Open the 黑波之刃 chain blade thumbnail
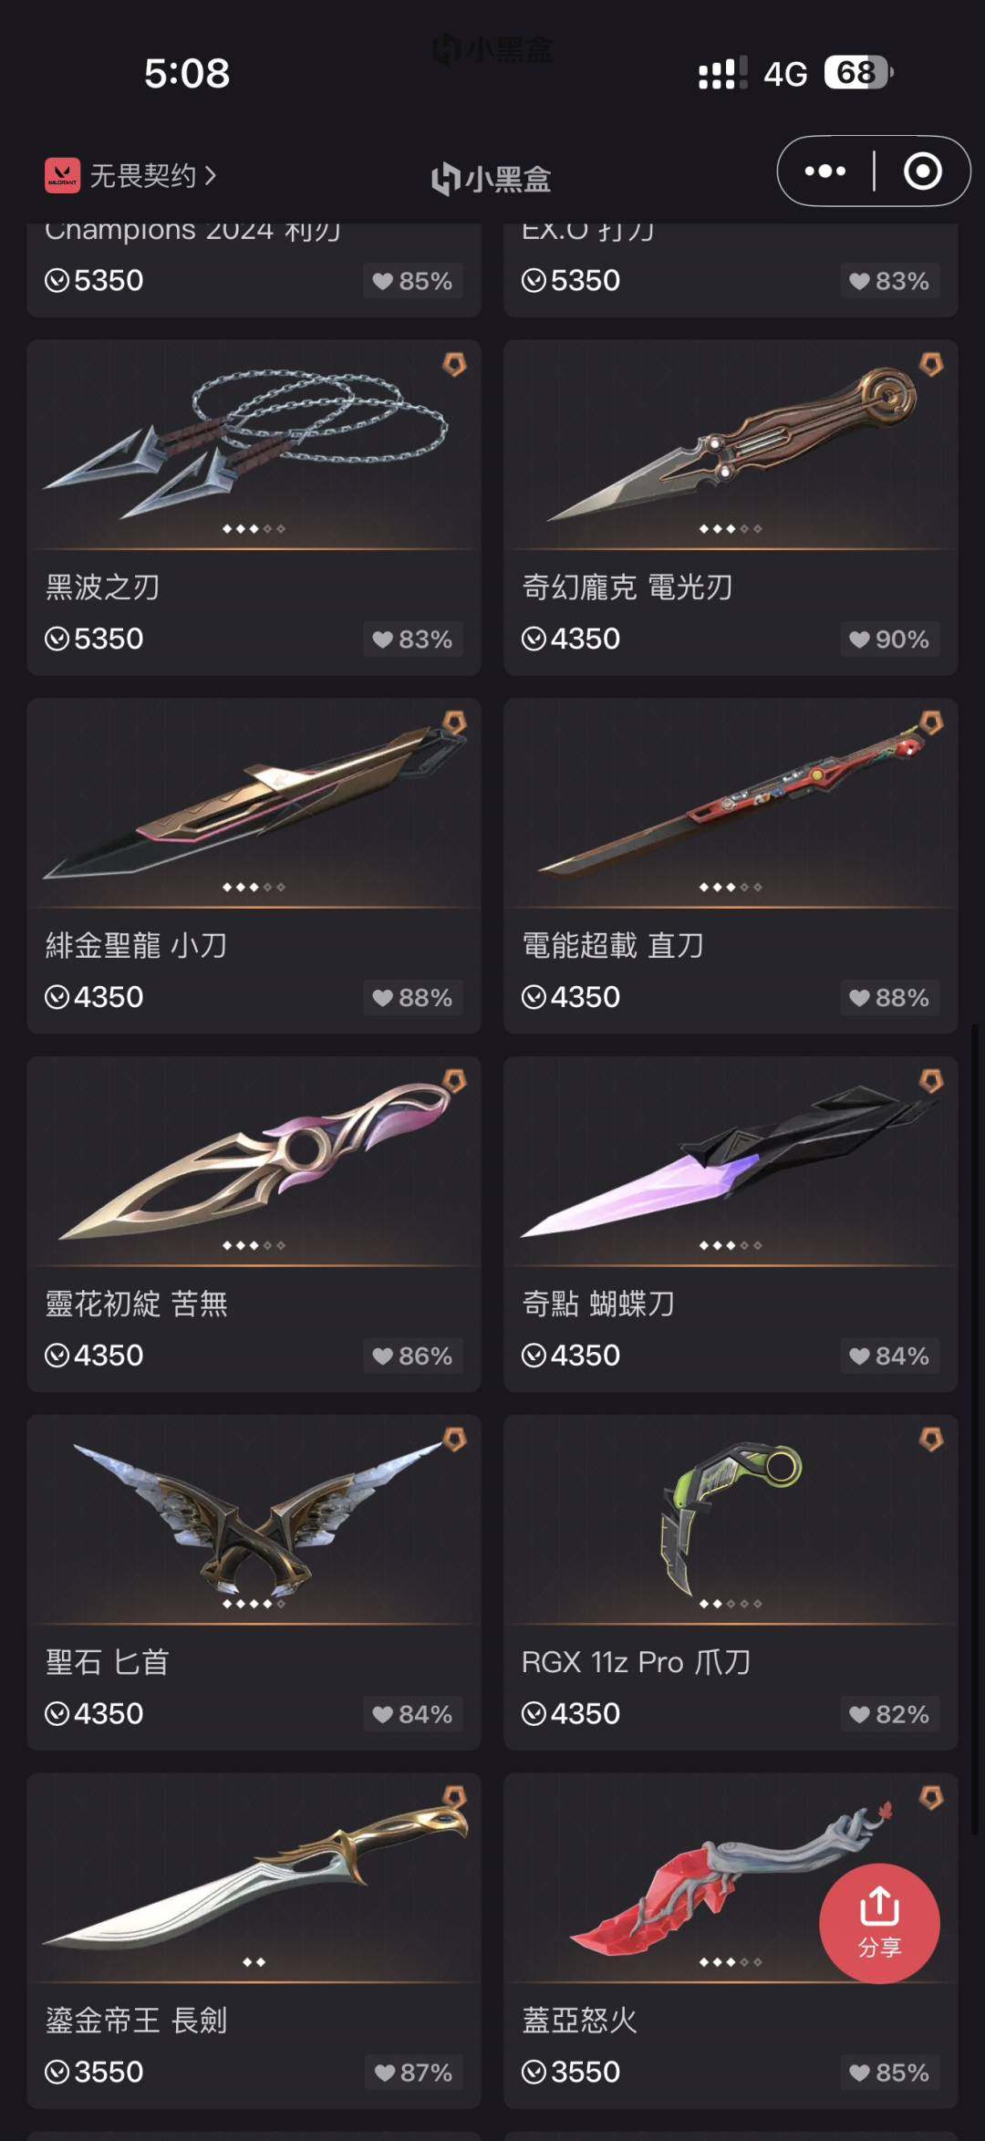This screenshot has width=985, height=2141. (x=254, y=445)
